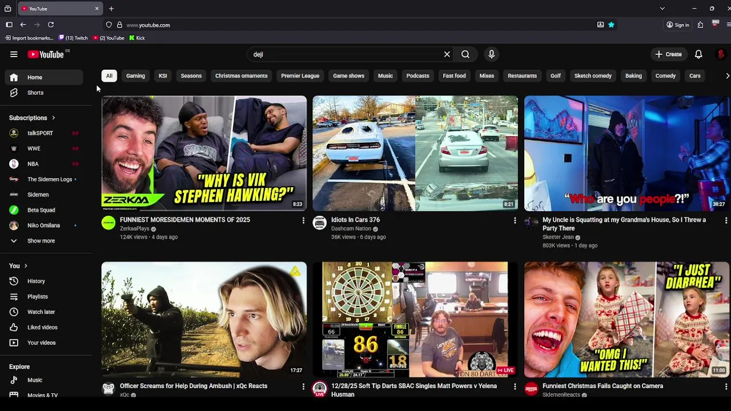Open the talkSPORT subscription

pos(45,133)
